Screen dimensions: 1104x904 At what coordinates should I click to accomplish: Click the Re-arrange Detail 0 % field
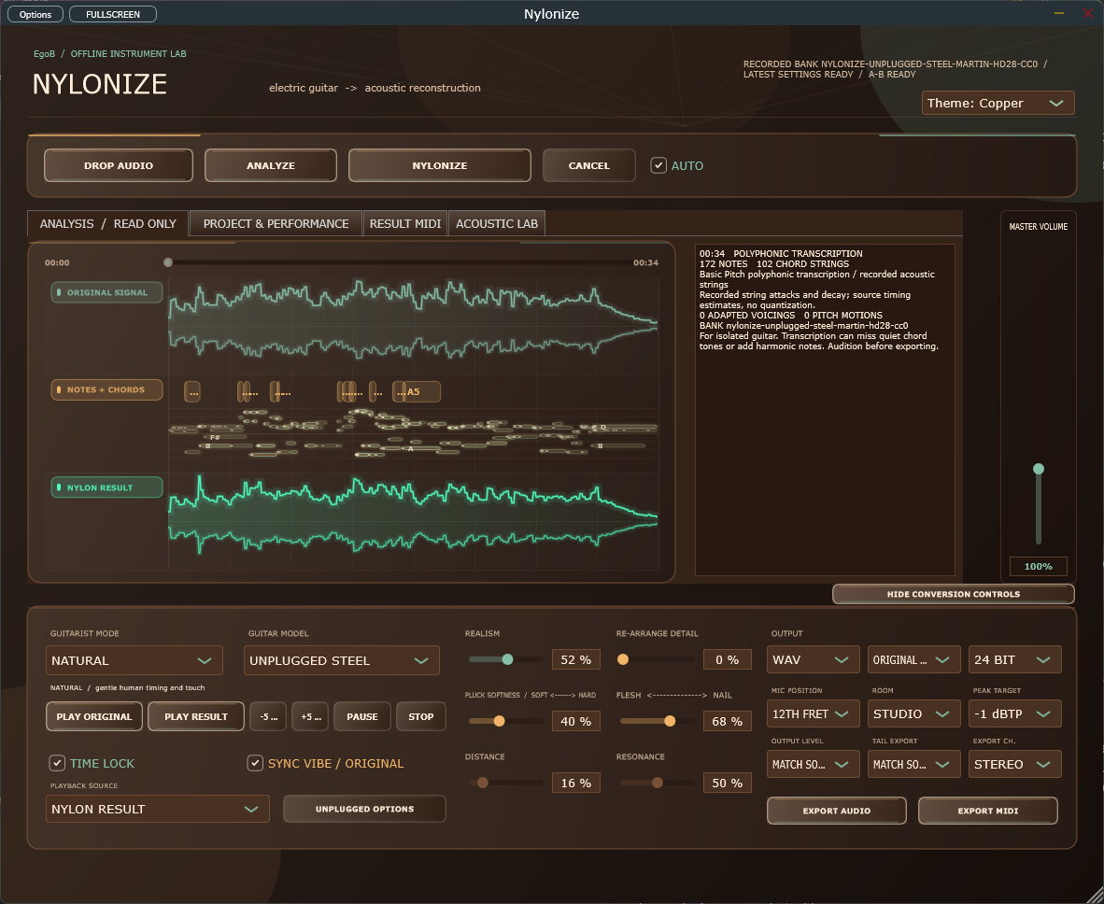(728, 659)
